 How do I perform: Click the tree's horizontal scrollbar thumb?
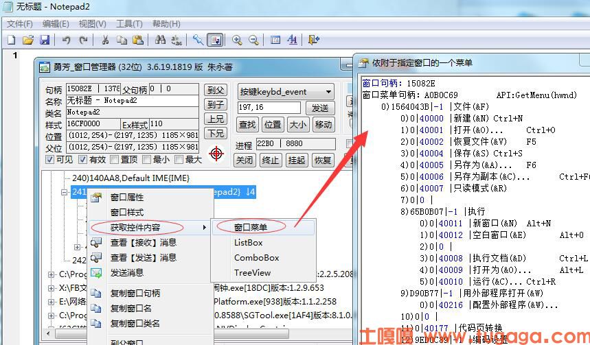click(x=173, y=334)
